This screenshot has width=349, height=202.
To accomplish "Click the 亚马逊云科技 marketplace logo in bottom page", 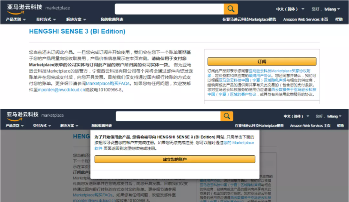I will [x=35, y=116].
